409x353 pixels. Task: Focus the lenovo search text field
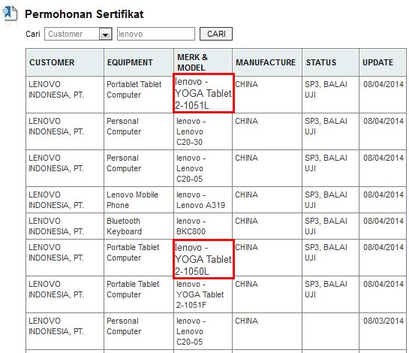(x=156, y=34)
